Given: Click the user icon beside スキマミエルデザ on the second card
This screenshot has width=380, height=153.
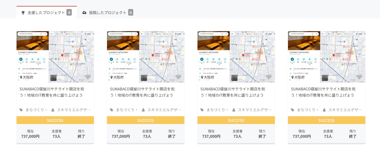Looking at the screenshot, I should pyautogui.click(x=143, y=110).
